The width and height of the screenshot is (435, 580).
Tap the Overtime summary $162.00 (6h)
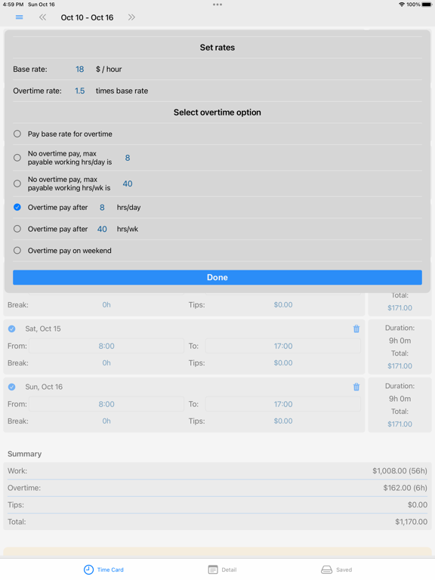[405, 488]
